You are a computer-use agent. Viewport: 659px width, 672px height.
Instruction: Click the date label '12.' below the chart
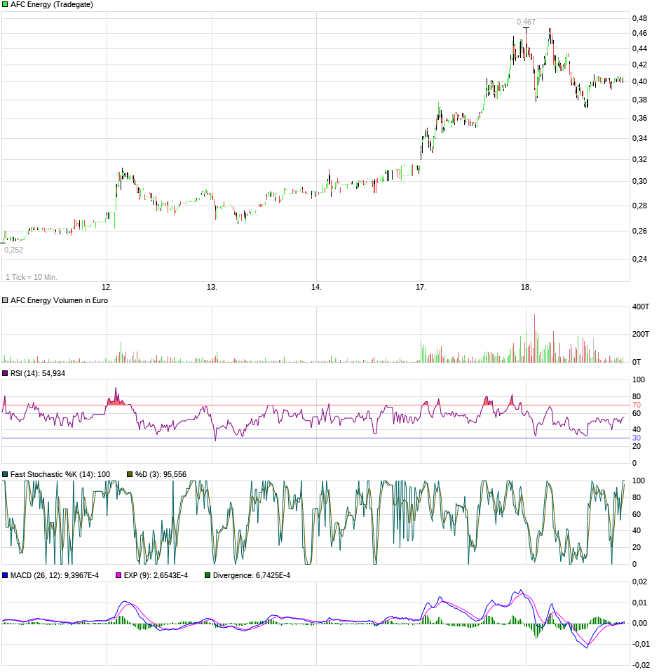[107, 286]
